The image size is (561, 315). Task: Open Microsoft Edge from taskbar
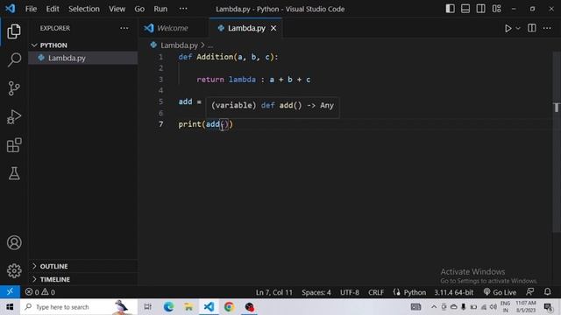pos(168,307)
